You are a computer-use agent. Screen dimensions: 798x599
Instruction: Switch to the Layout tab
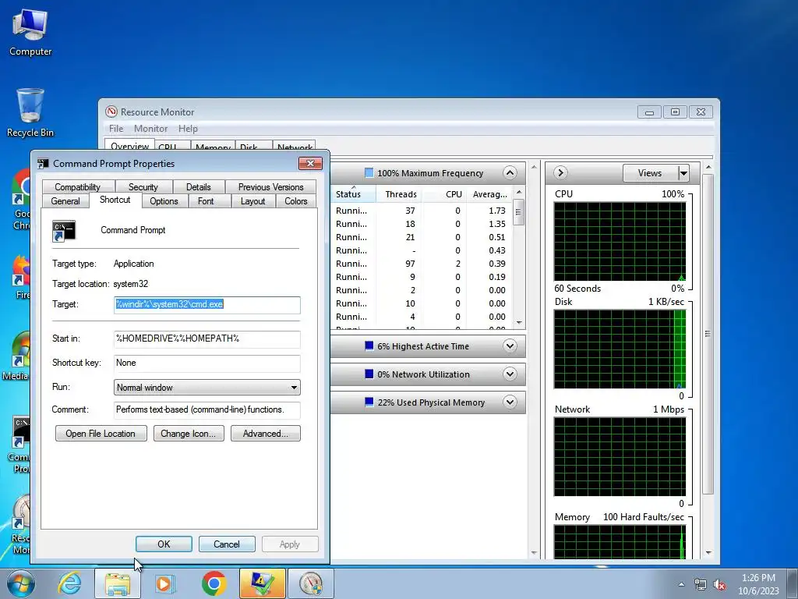point(253,200)
